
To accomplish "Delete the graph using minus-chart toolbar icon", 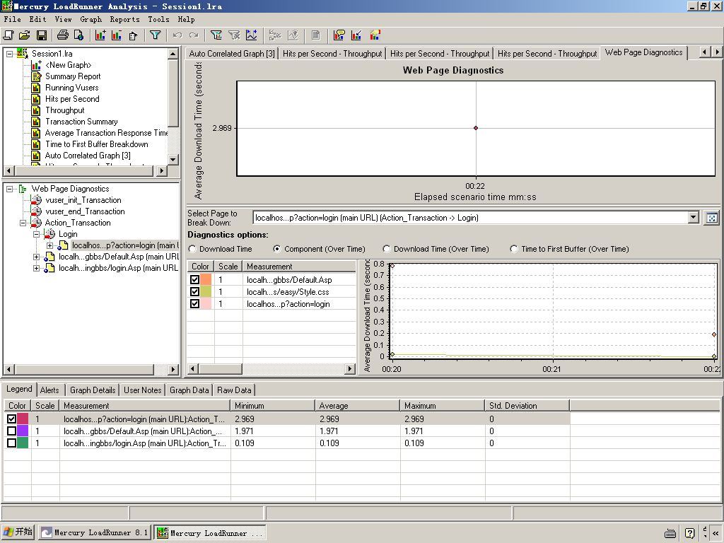I will [117, 35].
